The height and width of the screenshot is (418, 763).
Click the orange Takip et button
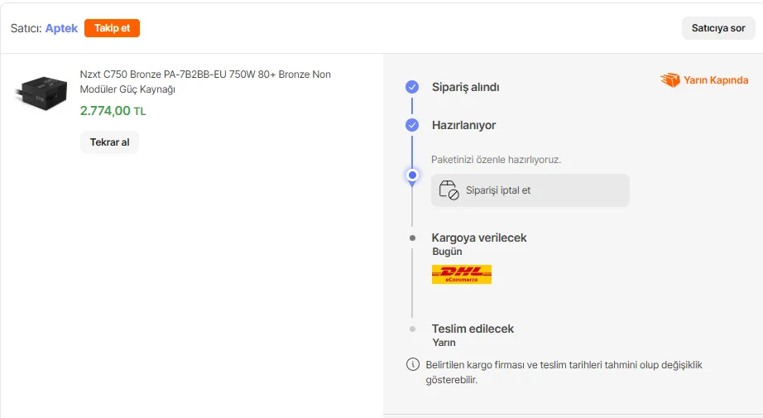tap(112, 28)
